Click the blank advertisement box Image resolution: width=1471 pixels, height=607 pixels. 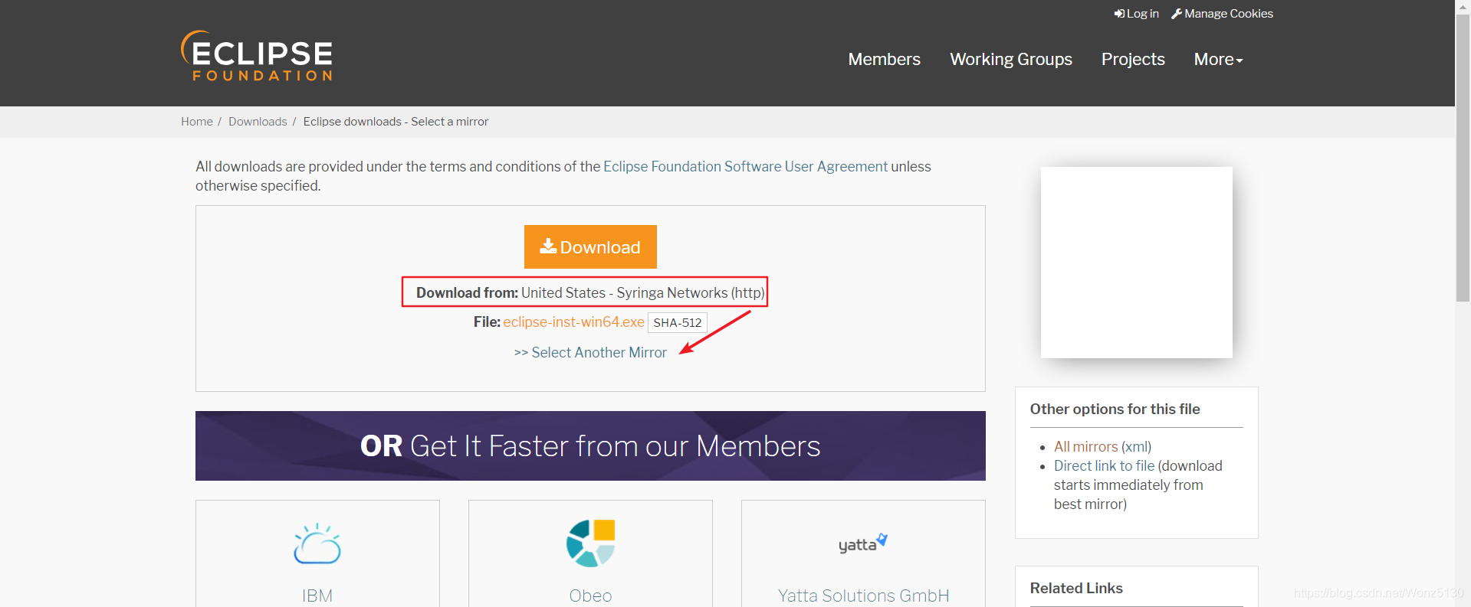pos(1136,263)
